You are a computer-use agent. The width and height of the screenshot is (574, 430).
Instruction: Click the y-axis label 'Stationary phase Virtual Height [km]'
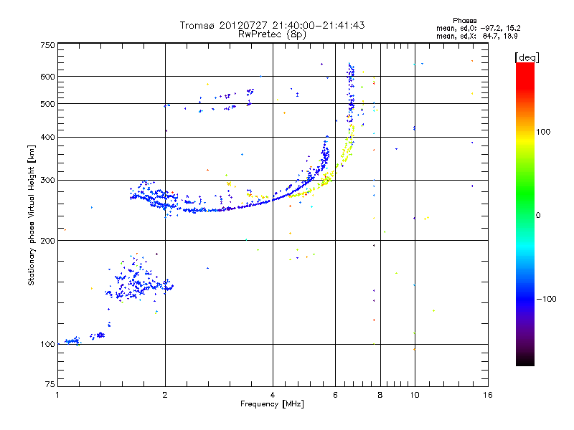(x=31, y=215)
